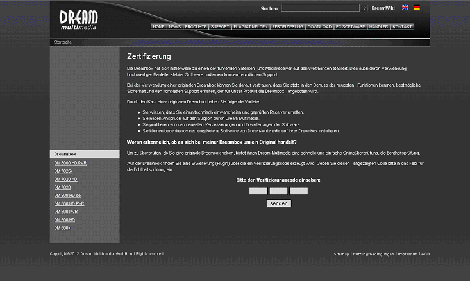Open the DOWNLOAD menu item
The image size is (470, 281).
(x=319, y=27)
